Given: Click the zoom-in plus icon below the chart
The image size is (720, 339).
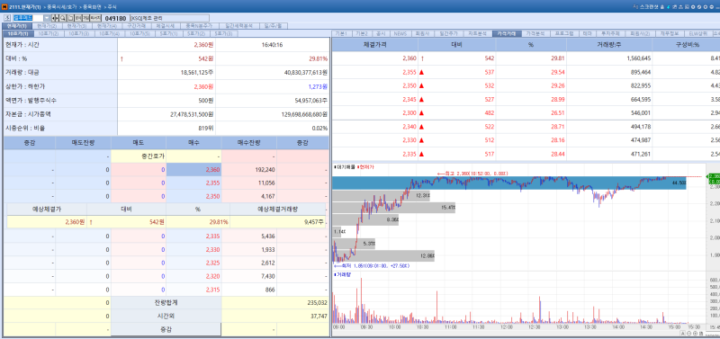Looking at the screenshot, I should [695, 334].
